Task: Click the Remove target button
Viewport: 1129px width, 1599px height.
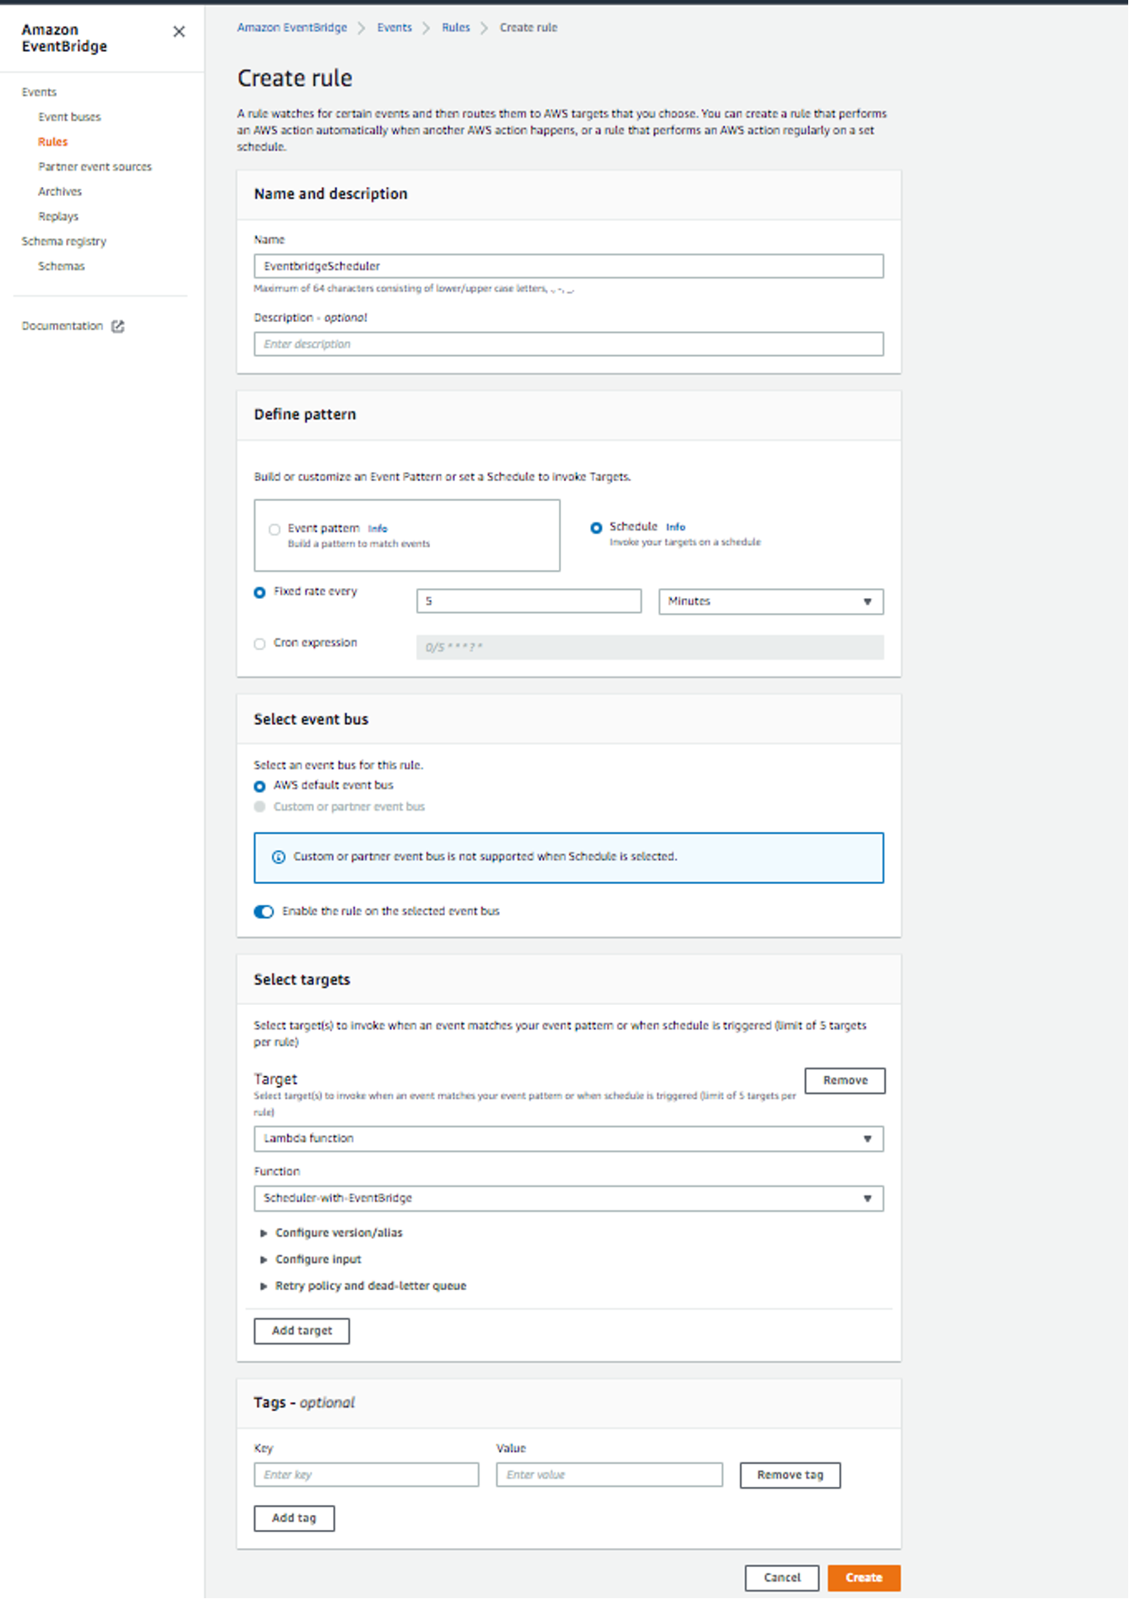Action: [845, 1081]
